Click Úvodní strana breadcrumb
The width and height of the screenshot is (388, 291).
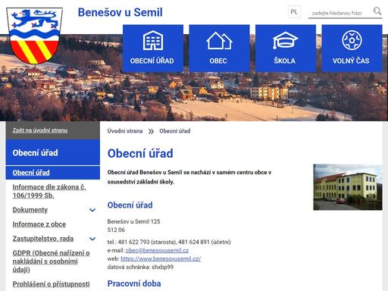[125, 131]
